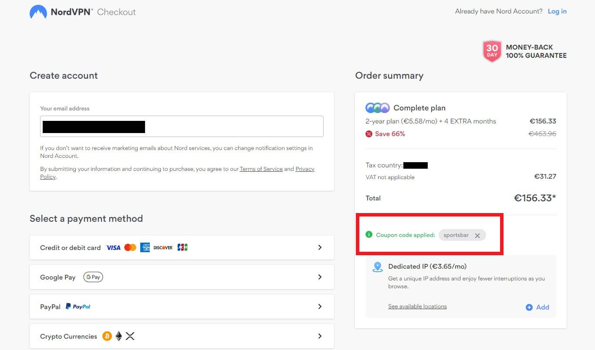The height and width of the screenshot is (350, 595).
Task: Open the Terms of Service link
Action: click(261, 169)
